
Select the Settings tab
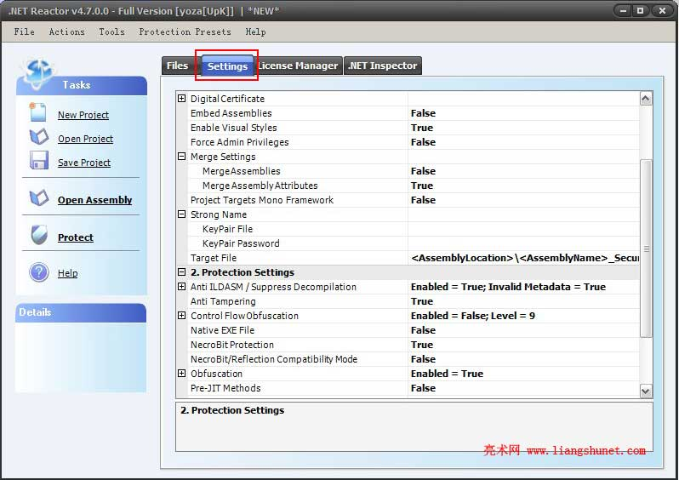coord(227,66)
